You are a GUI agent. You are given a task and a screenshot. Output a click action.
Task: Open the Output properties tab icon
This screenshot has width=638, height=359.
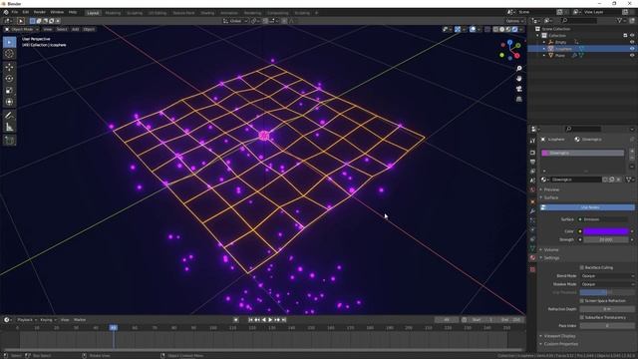pyautogui.click(x=532, y=162)
